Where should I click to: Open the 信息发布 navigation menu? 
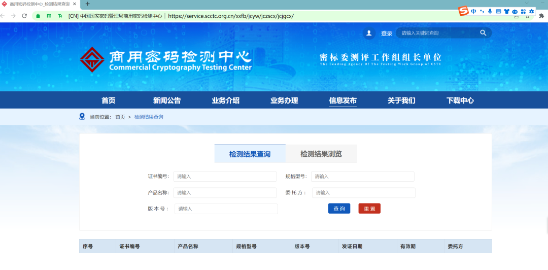(x=342, y=100)
